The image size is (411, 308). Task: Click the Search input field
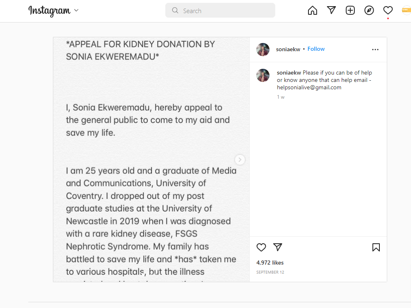(x=220, y=11)
